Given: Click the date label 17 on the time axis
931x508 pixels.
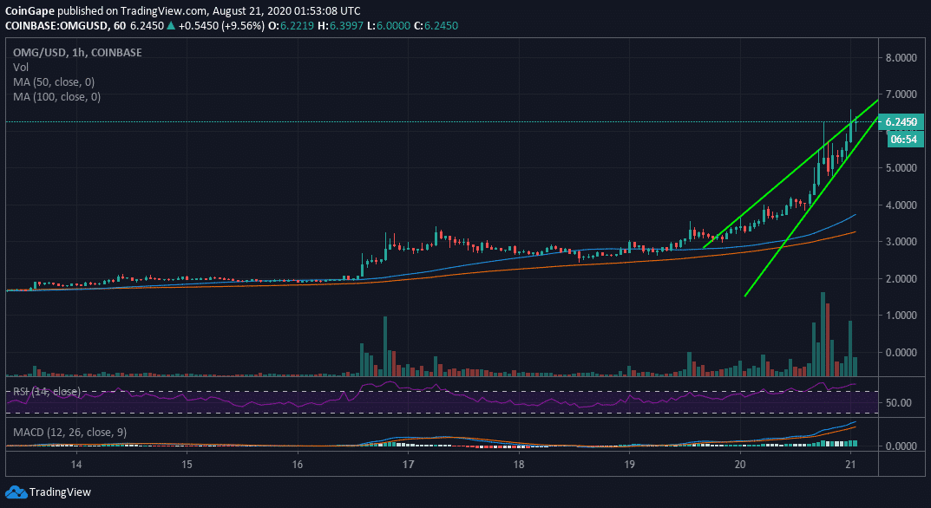Looking at the screenshot, I should (x=408, y=466).
